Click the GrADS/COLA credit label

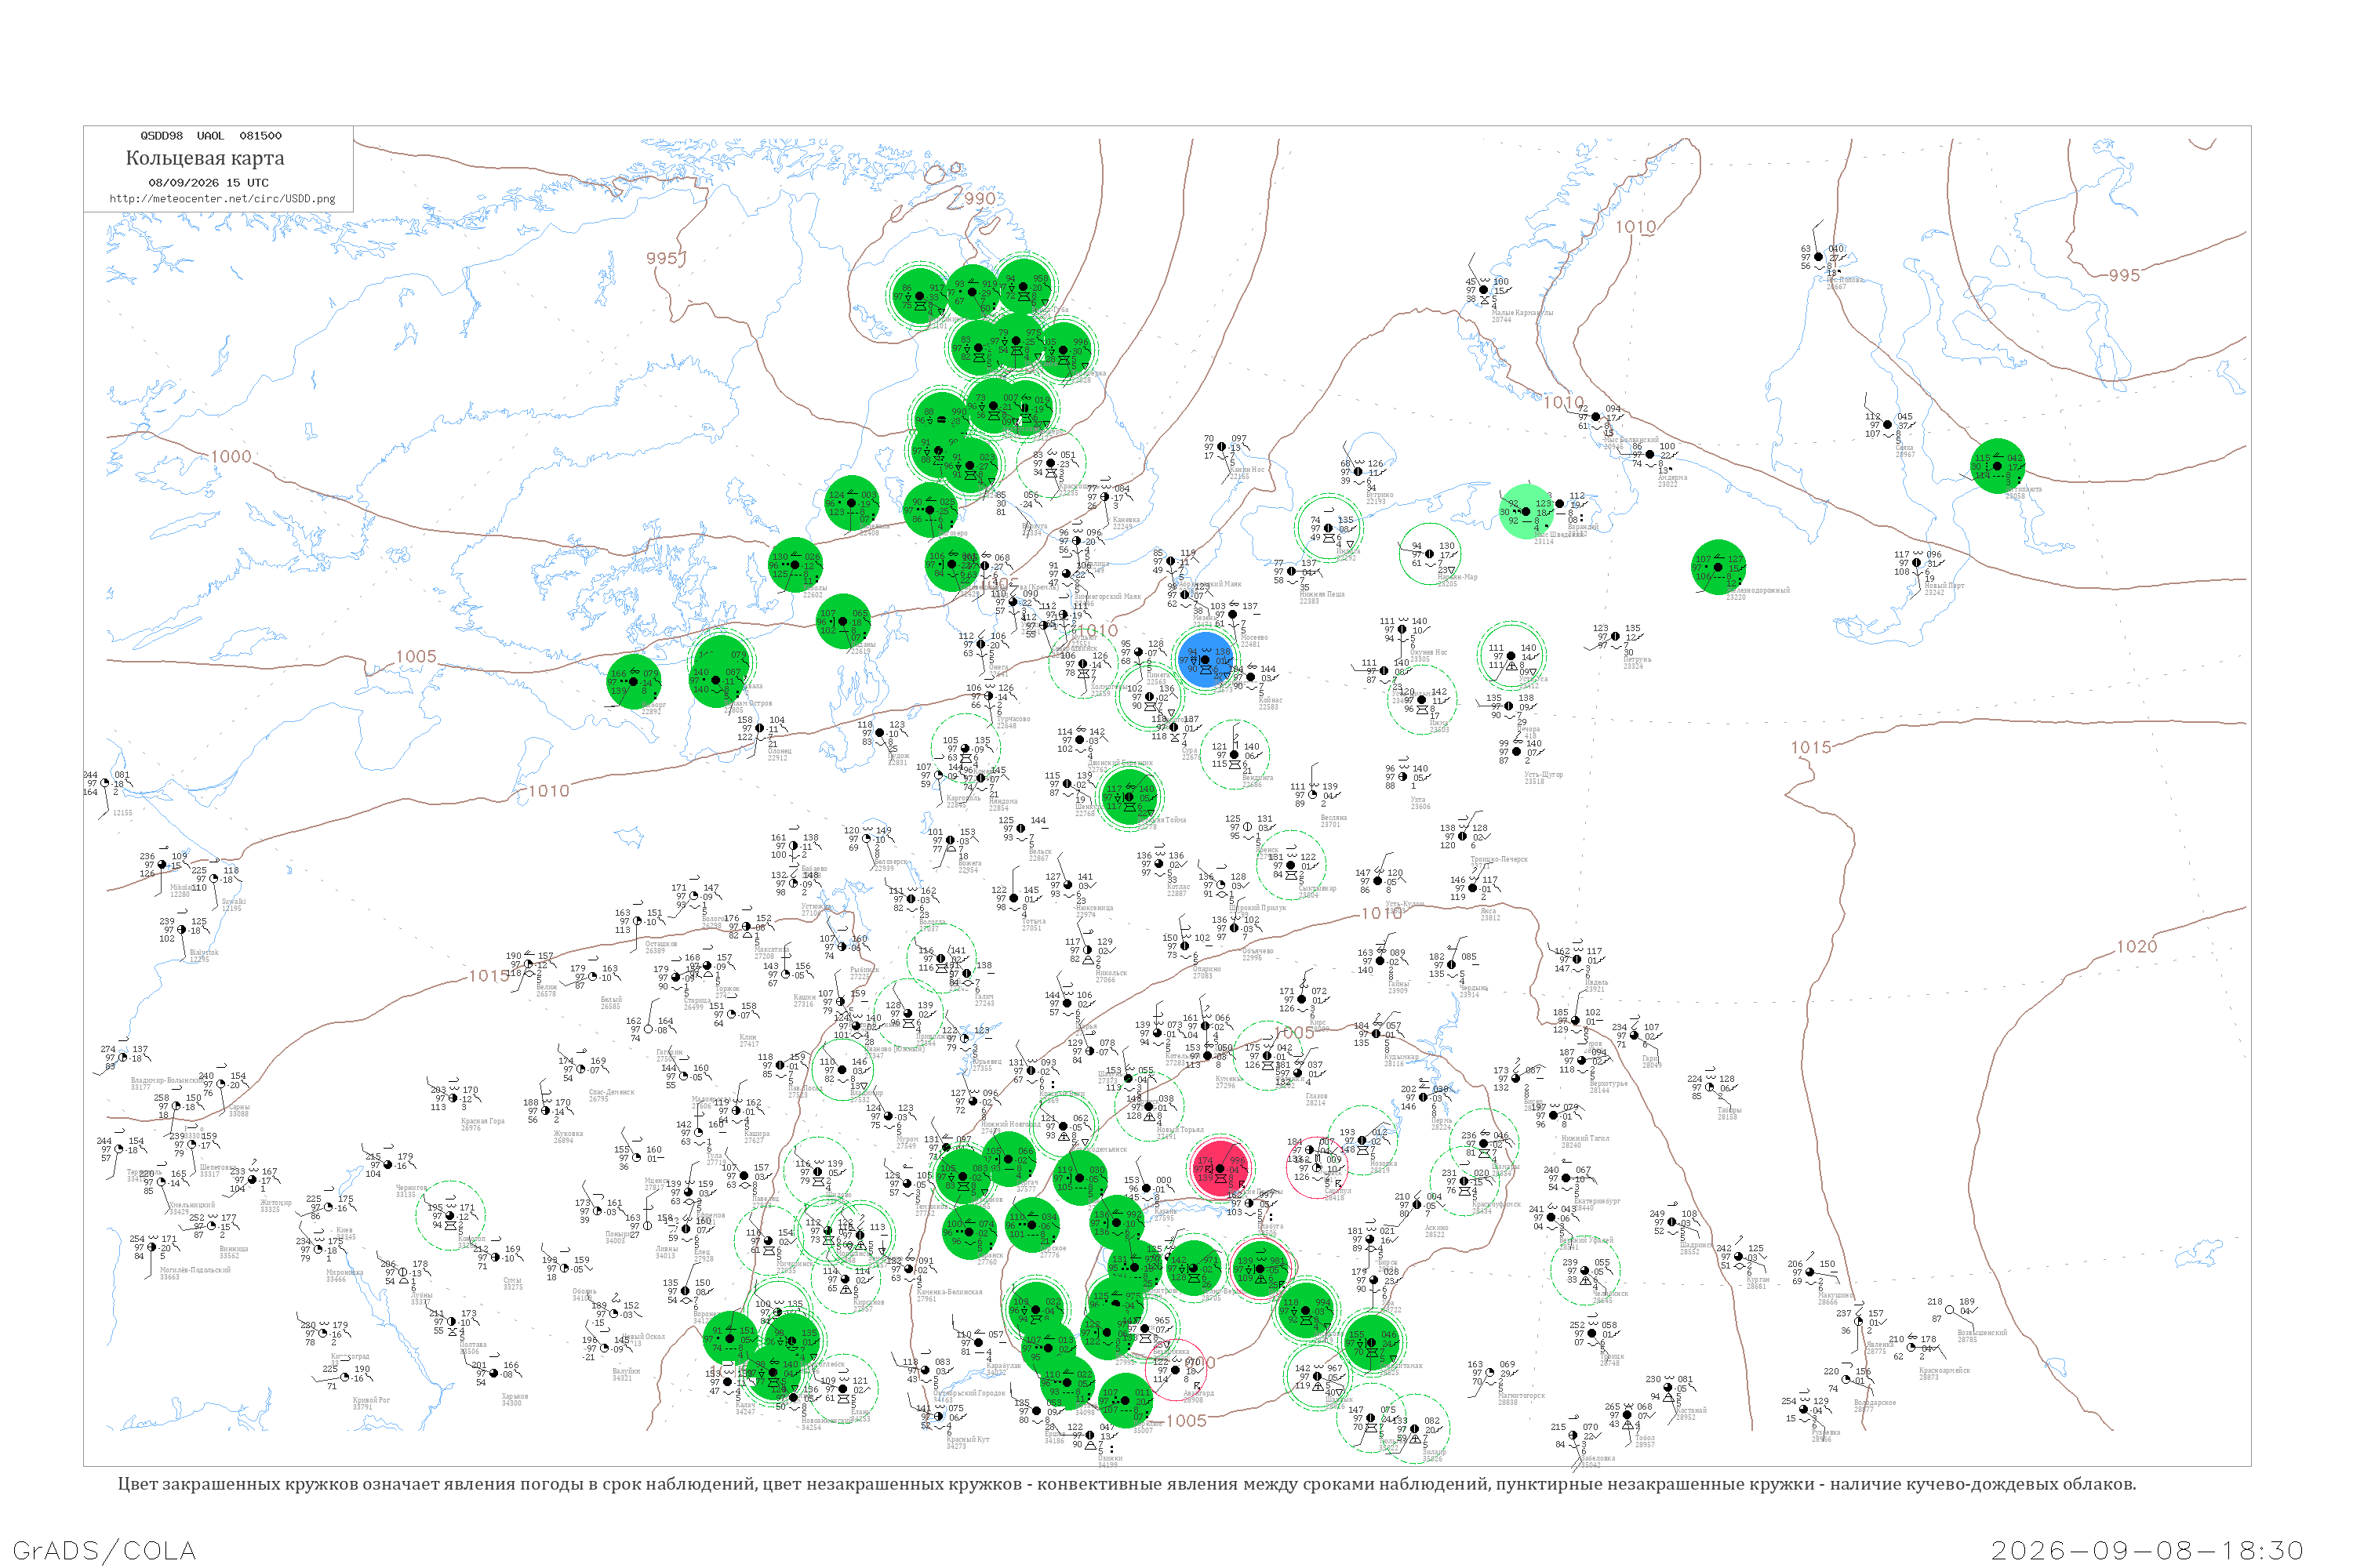[104, 1550]
